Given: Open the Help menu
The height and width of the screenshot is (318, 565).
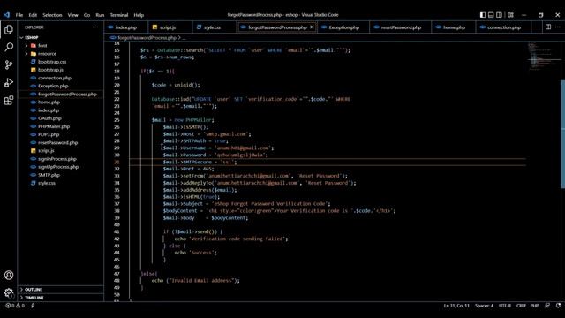Looking at the screenshot, I should point(139,15).
